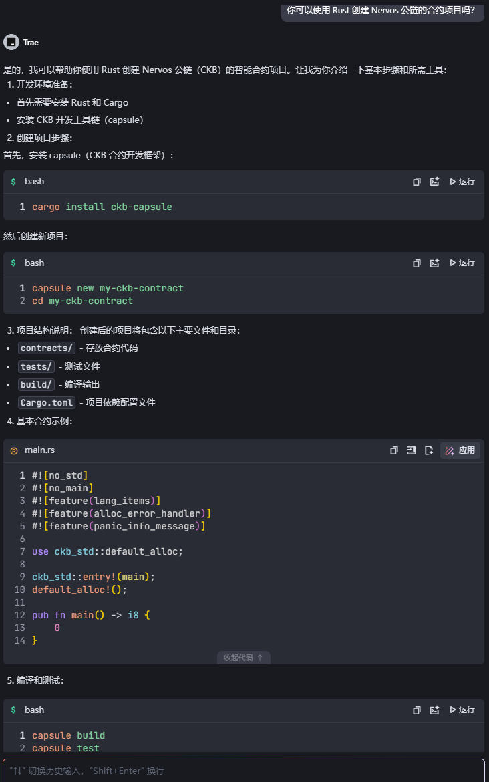Click the dollar icon of capsule new bash block

click(13, 263)
